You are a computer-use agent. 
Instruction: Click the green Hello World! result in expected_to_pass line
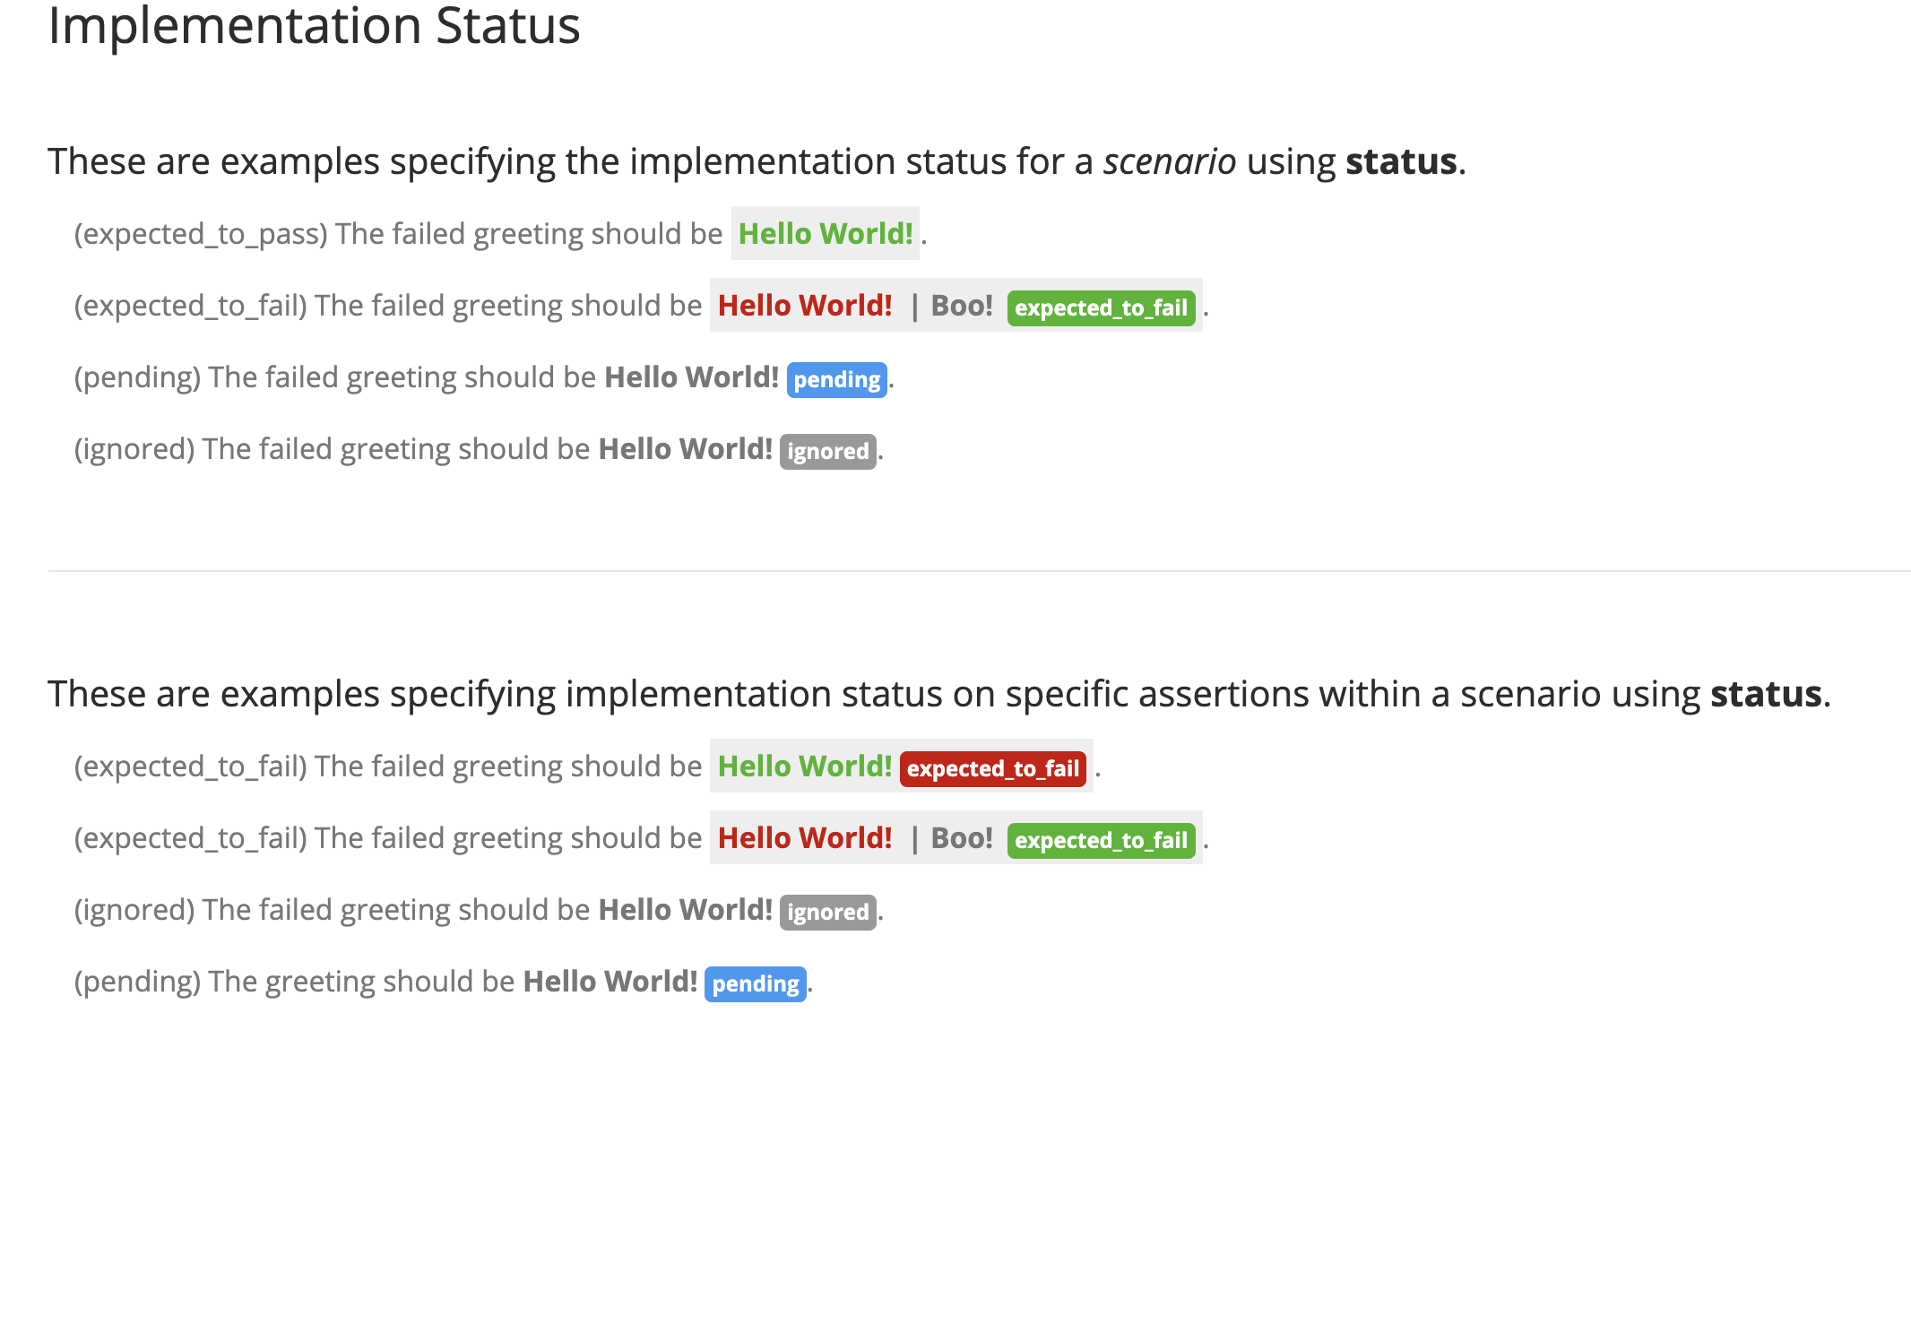(x=826, y=234)
